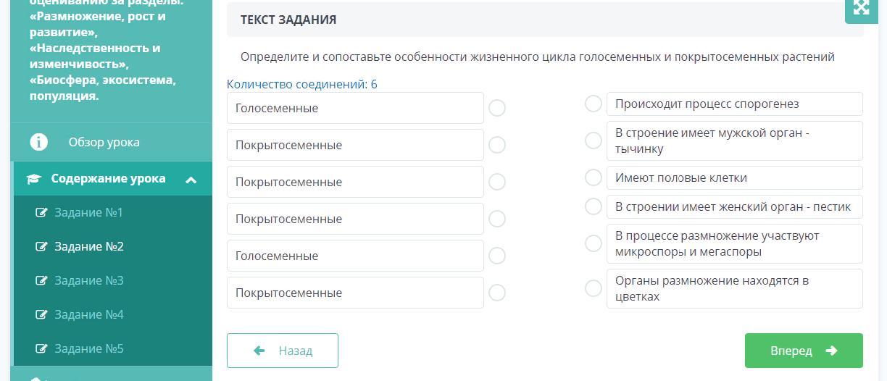Select circle beside женский орган - пестик

(594, 206)
